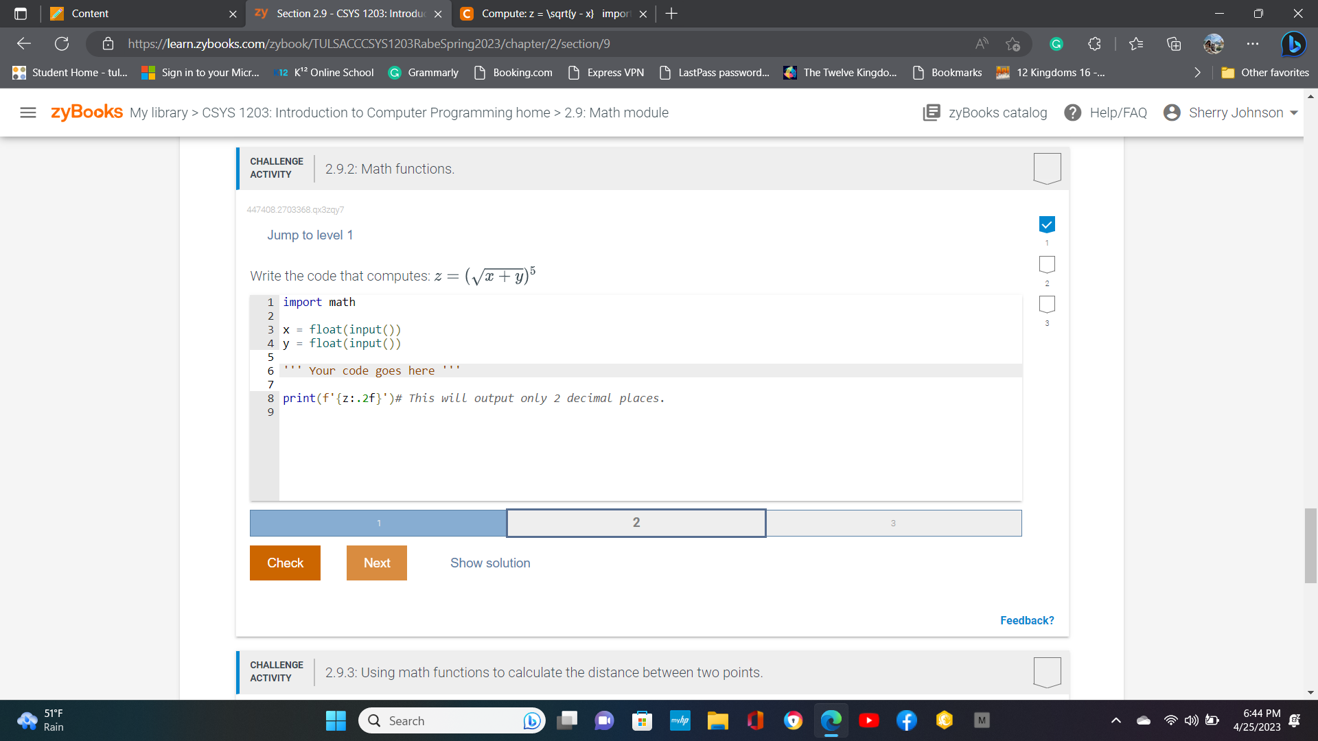Viewport: 1318px width, 741px height.
Task: Click the Help/FAQ question mark icon
Action: click(x=1072, y=113)
